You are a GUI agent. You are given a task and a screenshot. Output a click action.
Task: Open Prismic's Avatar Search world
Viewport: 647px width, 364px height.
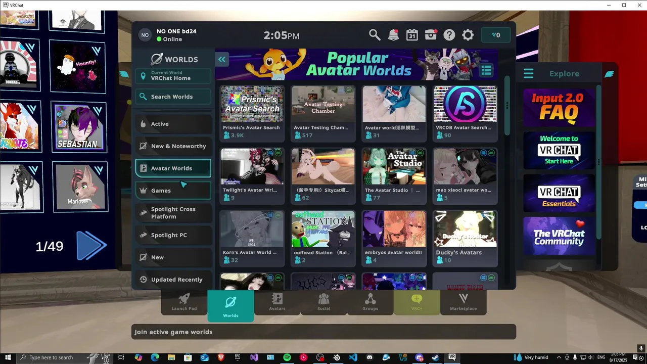[x=252, y=113]
